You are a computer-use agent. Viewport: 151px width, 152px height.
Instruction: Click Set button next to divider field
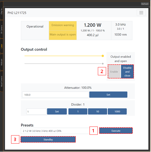[57, 112]
